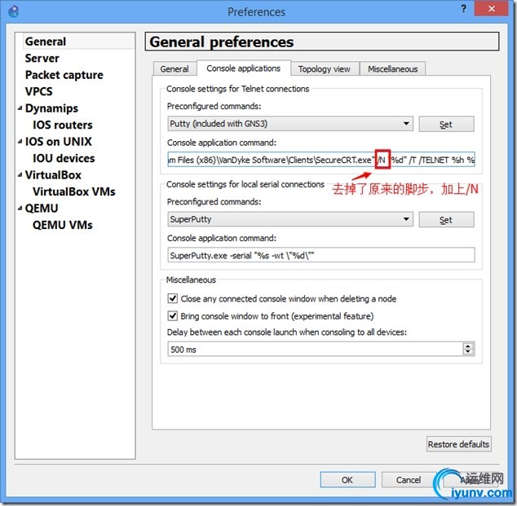Toggle Close any connected console window checkbox

[x=172, y=298]
